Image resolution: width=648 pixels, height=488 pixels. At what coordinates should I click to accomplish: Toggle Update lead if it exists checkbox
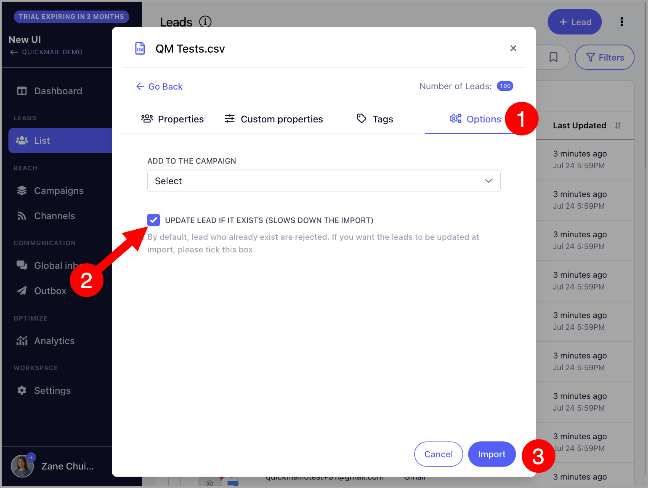[154, 220]
